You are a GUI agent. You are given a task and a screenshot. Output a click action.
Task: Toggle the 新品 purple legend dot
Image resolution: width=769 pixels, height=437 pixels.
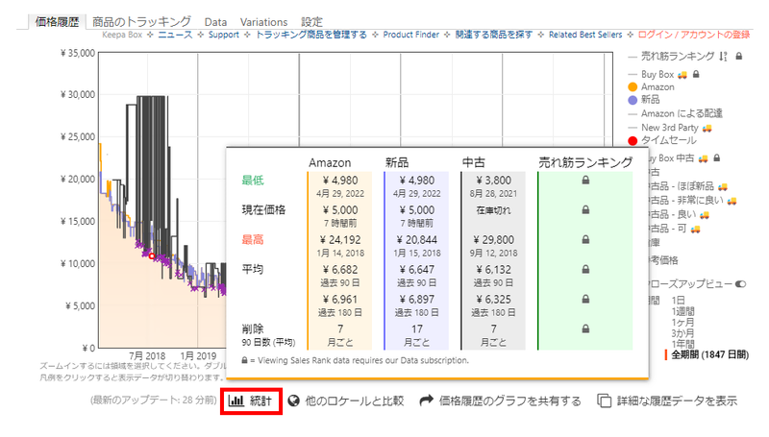click(x=633, y=100)
